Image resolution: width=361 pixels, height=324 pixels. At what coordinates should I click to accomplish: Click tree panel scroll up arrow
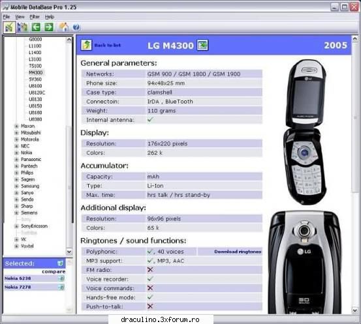coord(69,40)
